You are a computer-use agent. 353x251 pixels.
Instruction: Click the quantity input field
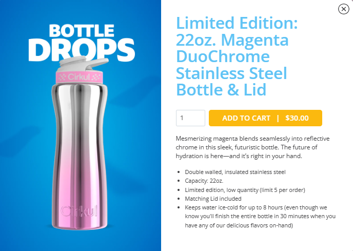[x=190, y=118]
